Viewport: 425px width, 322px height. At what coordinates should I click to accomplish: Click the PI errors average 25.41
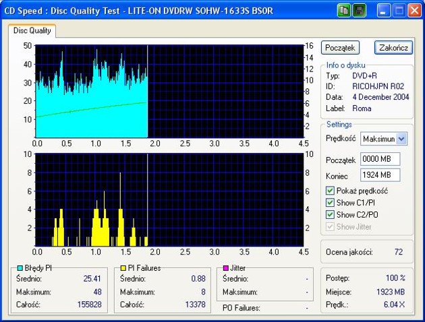pos(92,278)
